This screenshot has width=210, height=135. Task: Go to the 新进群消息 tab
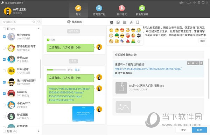click(142, 10)
